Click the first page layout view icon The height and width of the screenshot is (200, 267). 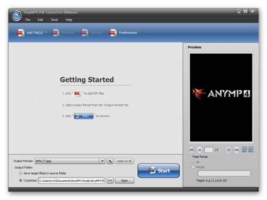(x=245, y=150)
